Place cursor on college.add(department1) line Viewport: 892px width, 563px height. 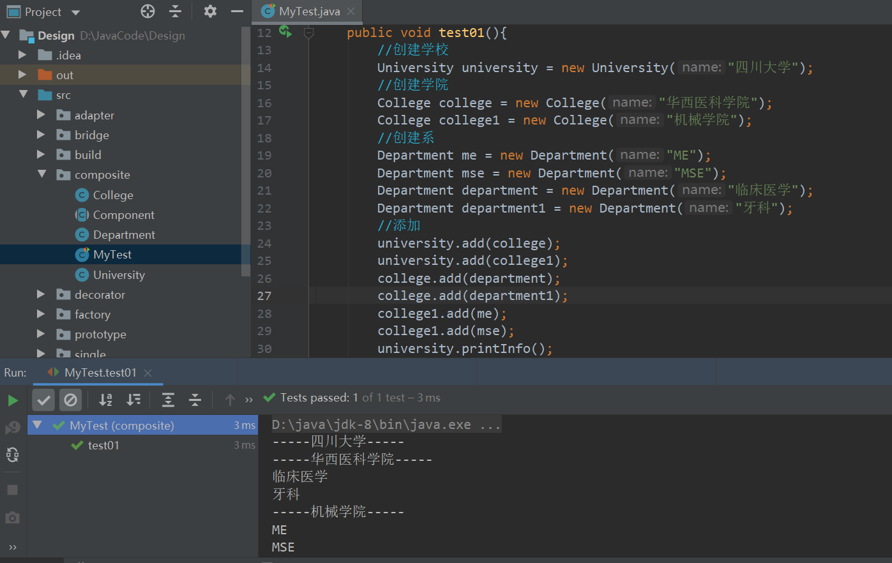click(472, 296)
